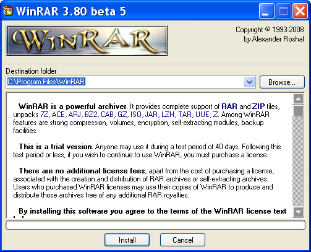Cancel the WinRAR installation
The width and height of the screenshot is (311, 252).
pyautogui.click(x=182, y=240)
